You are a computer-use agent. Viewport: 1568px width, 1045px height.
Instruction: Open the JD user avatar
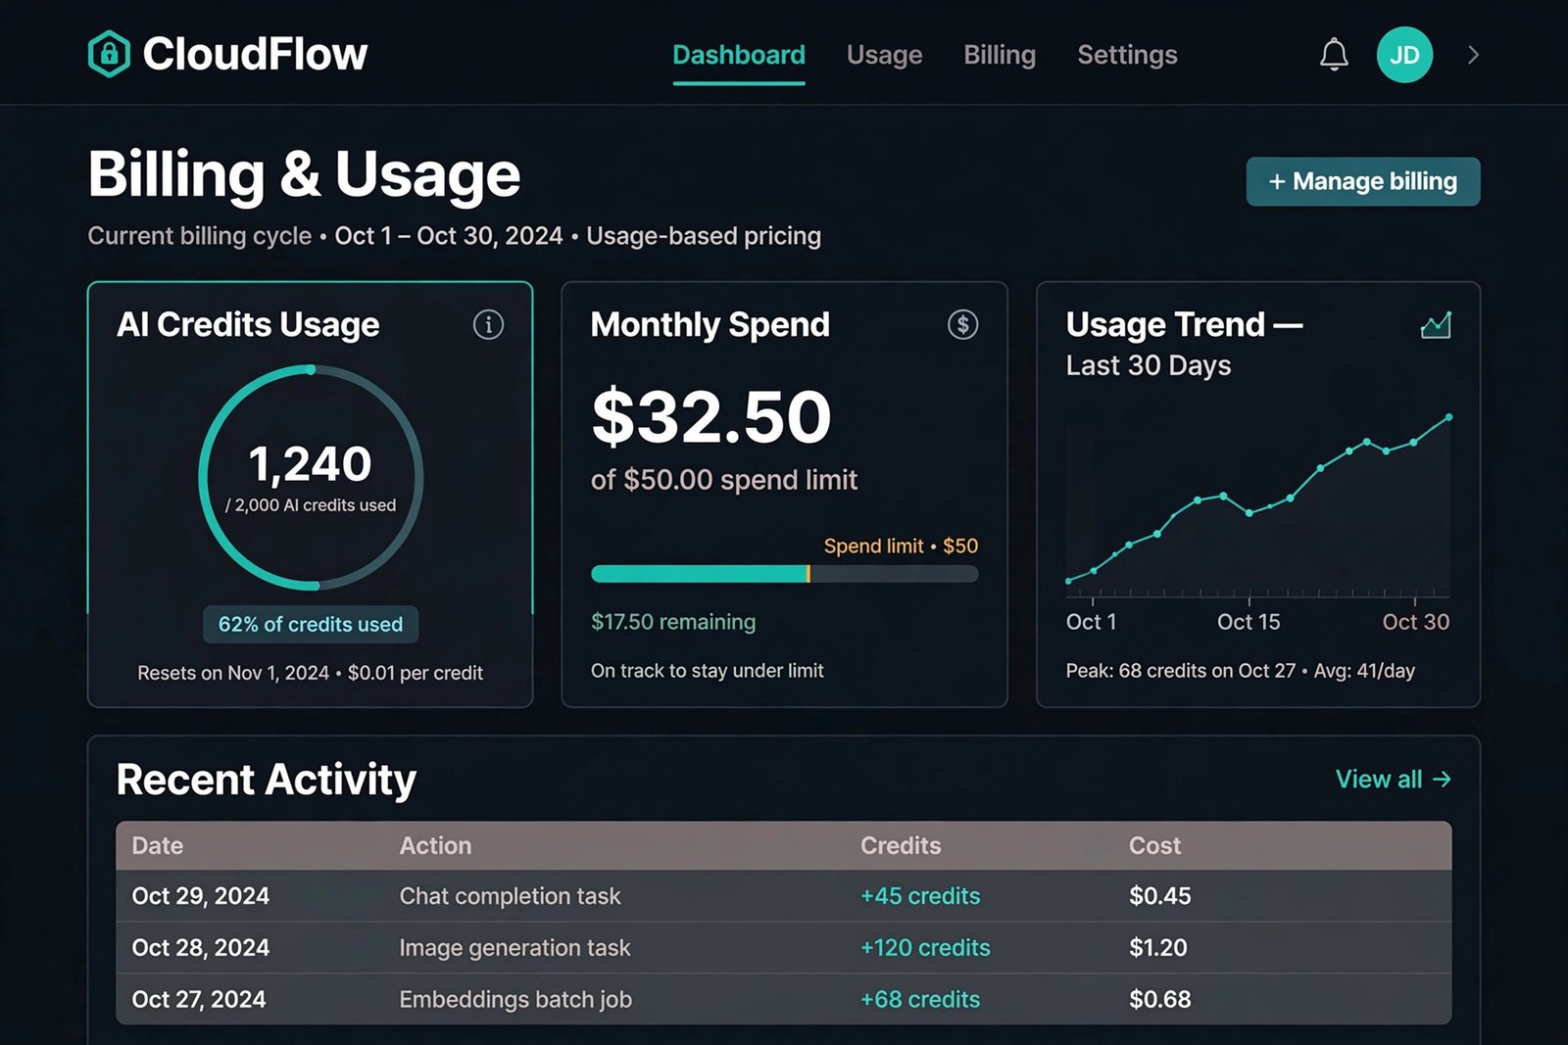[1404, 55]
